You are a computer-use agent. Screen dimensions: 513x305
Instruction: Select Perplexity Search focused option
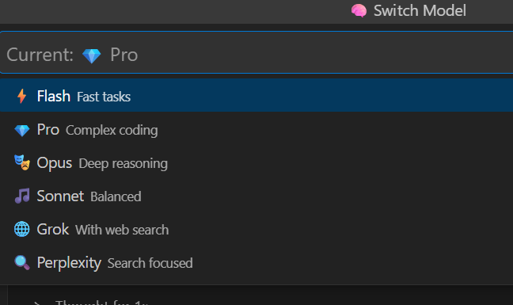[x=256, y=263]
